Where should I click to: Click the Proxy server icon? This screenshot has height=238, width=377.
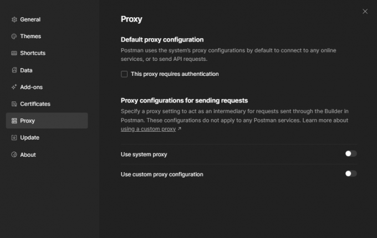pos(14,121)
